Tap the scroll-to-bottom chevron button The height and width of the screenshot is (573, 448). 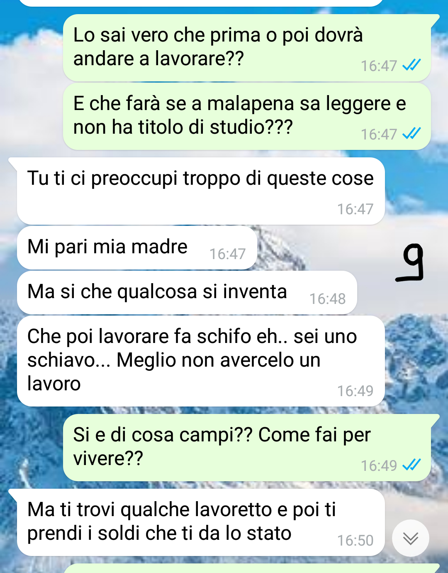click(410, 538)
